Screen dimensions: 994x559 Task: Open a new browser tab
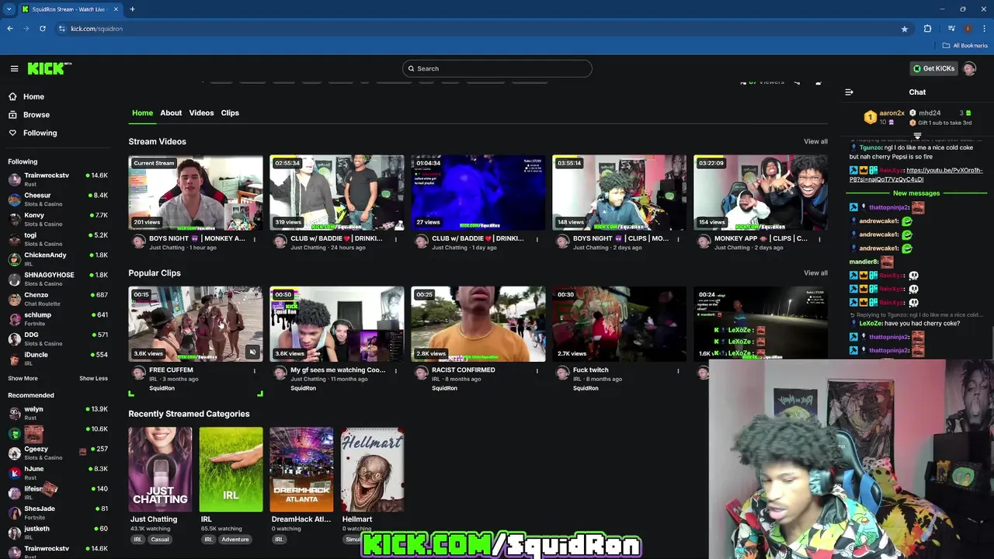pyautogui.click(x=132, y=9)
